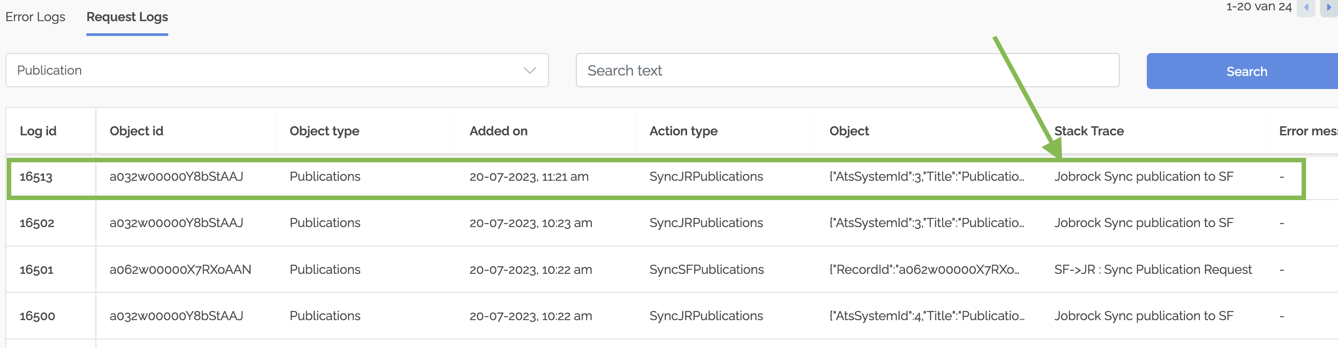This screenshot has height=348, width=1338.
Task: Select log row 16501
Action: click(36, 270)
